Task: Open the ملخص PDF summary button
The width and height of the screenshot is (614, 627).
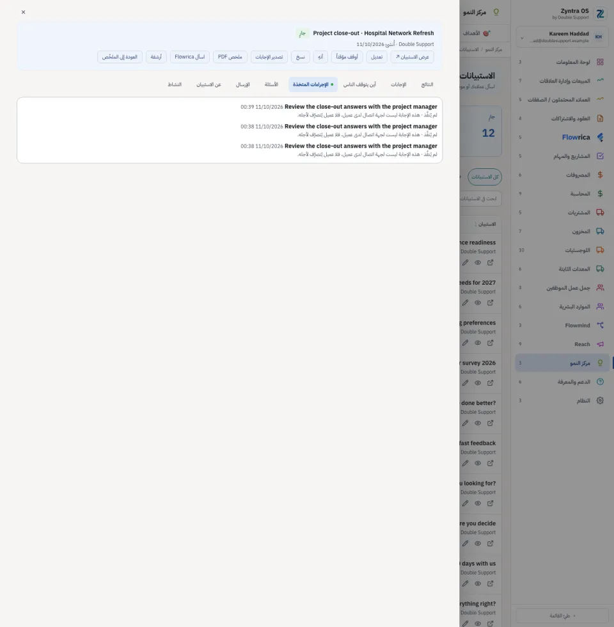Action: [230, 57]
